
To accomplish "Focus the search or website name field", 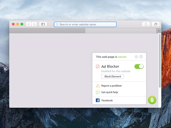I will (x=85, y=24).
